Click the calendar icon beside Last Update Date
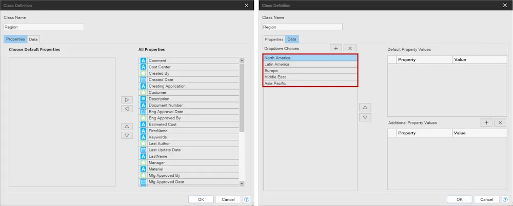Image resolution: width=513 pixels, height=206 pixels. point(143,150)
